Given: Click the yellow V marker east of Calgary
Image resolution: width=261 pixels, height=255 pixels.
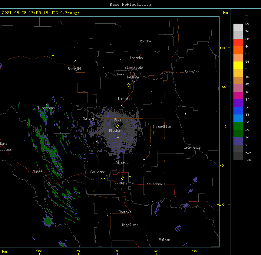Looking at the screenshot, I should tap(130, 177).
